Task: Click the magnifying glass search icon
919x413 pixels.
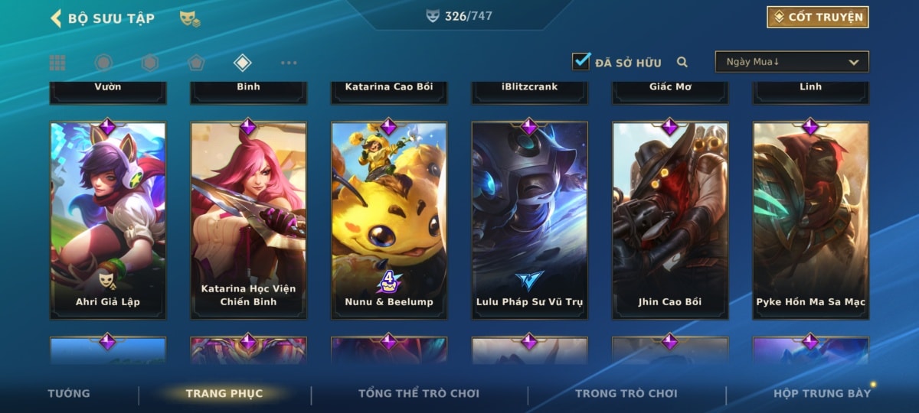Action: [x=682, y=62]
